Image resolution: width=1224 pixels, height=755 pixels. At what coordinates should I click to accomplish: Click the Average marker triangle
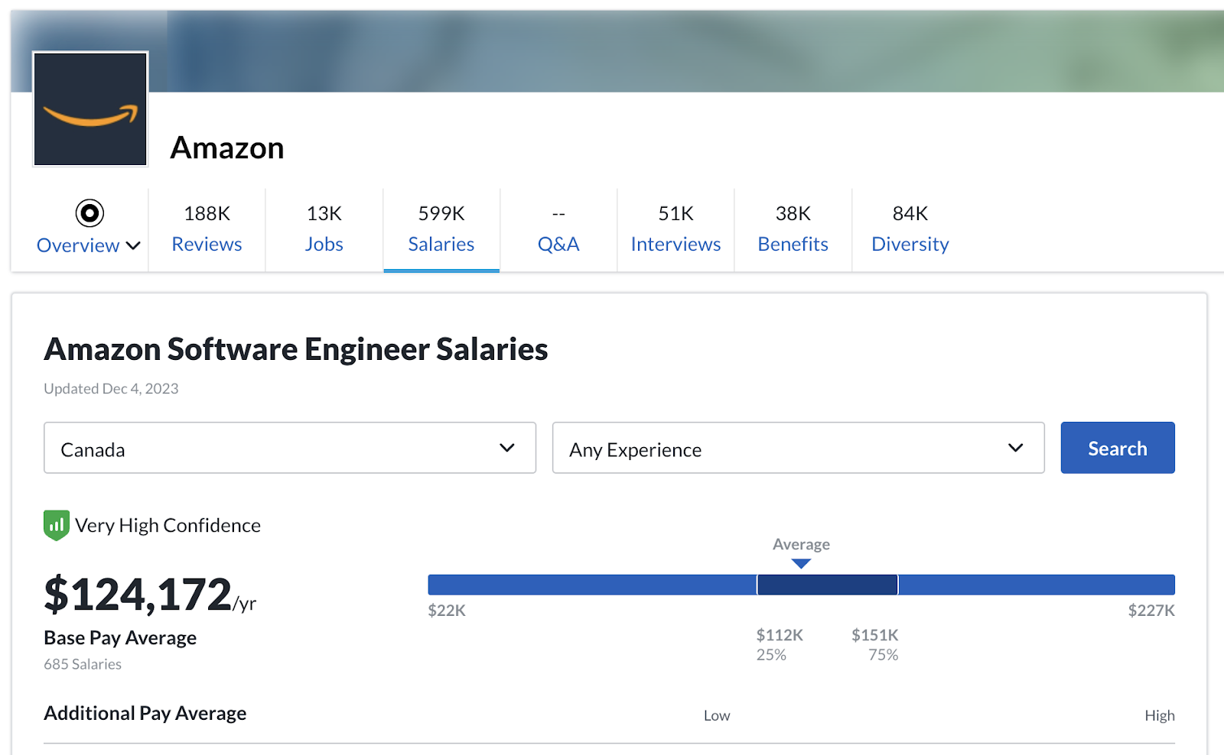coord(801,564)
